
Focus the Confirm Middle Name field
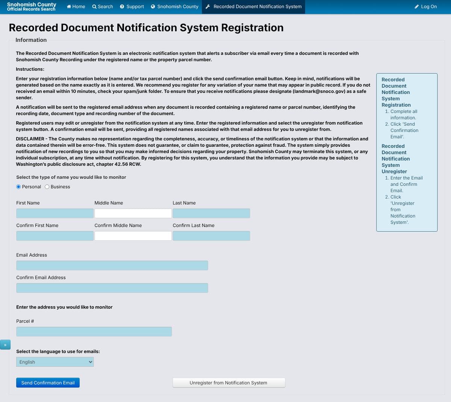click(133, 236)
